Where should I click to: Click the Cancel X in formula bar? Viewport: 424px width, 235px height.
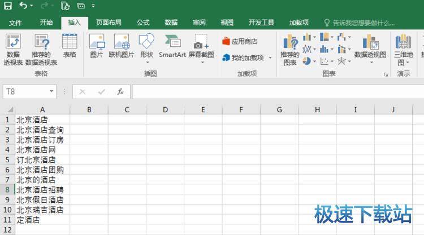click(83, 92)
